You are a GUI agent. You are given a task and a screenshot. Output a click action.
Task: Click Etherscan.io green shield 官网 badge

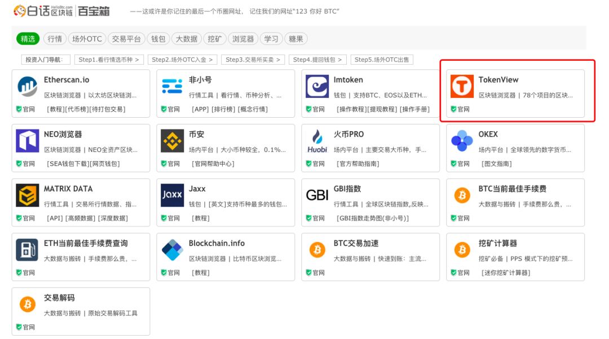pyautogui.click(x=25, y=109)
